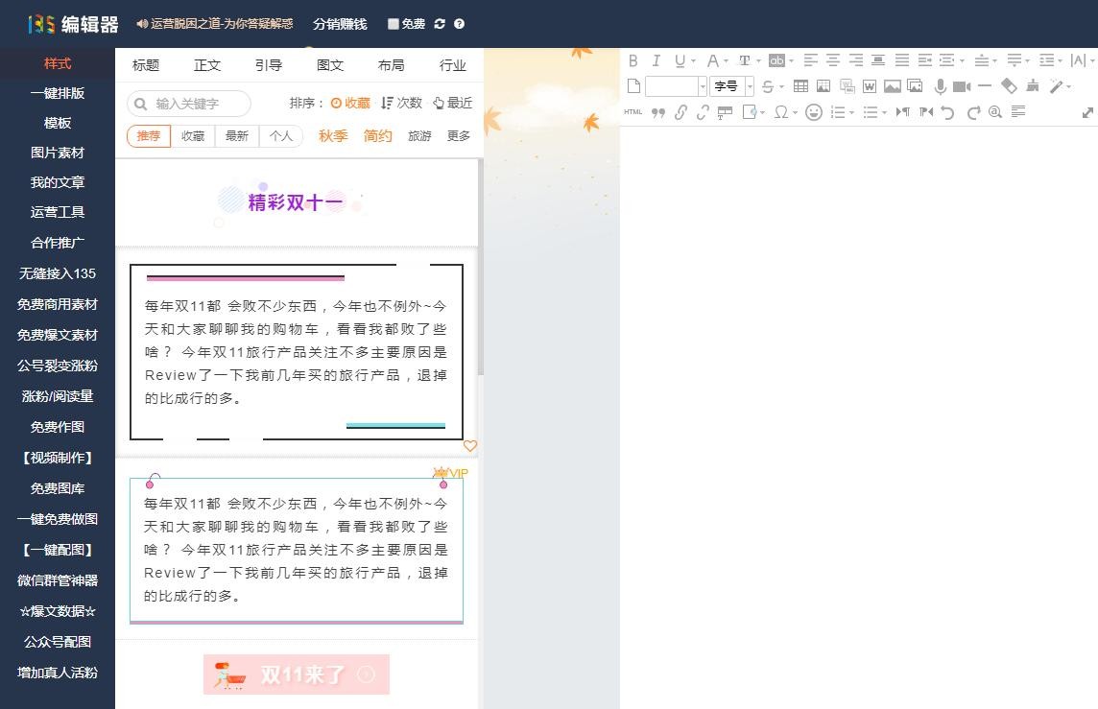Screen dimensions: 1098x709
Task: Insert a table with the table icon
Action: tap(800, 86)
